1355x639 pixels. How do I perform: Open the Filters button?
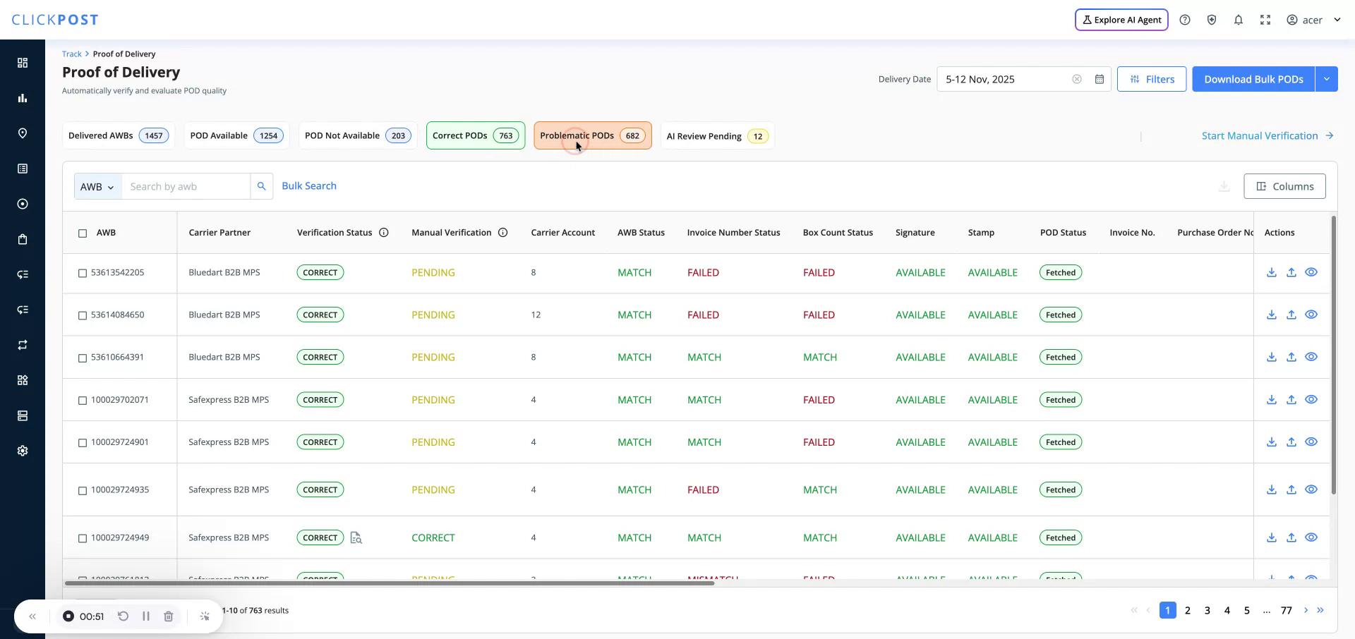1151,79
